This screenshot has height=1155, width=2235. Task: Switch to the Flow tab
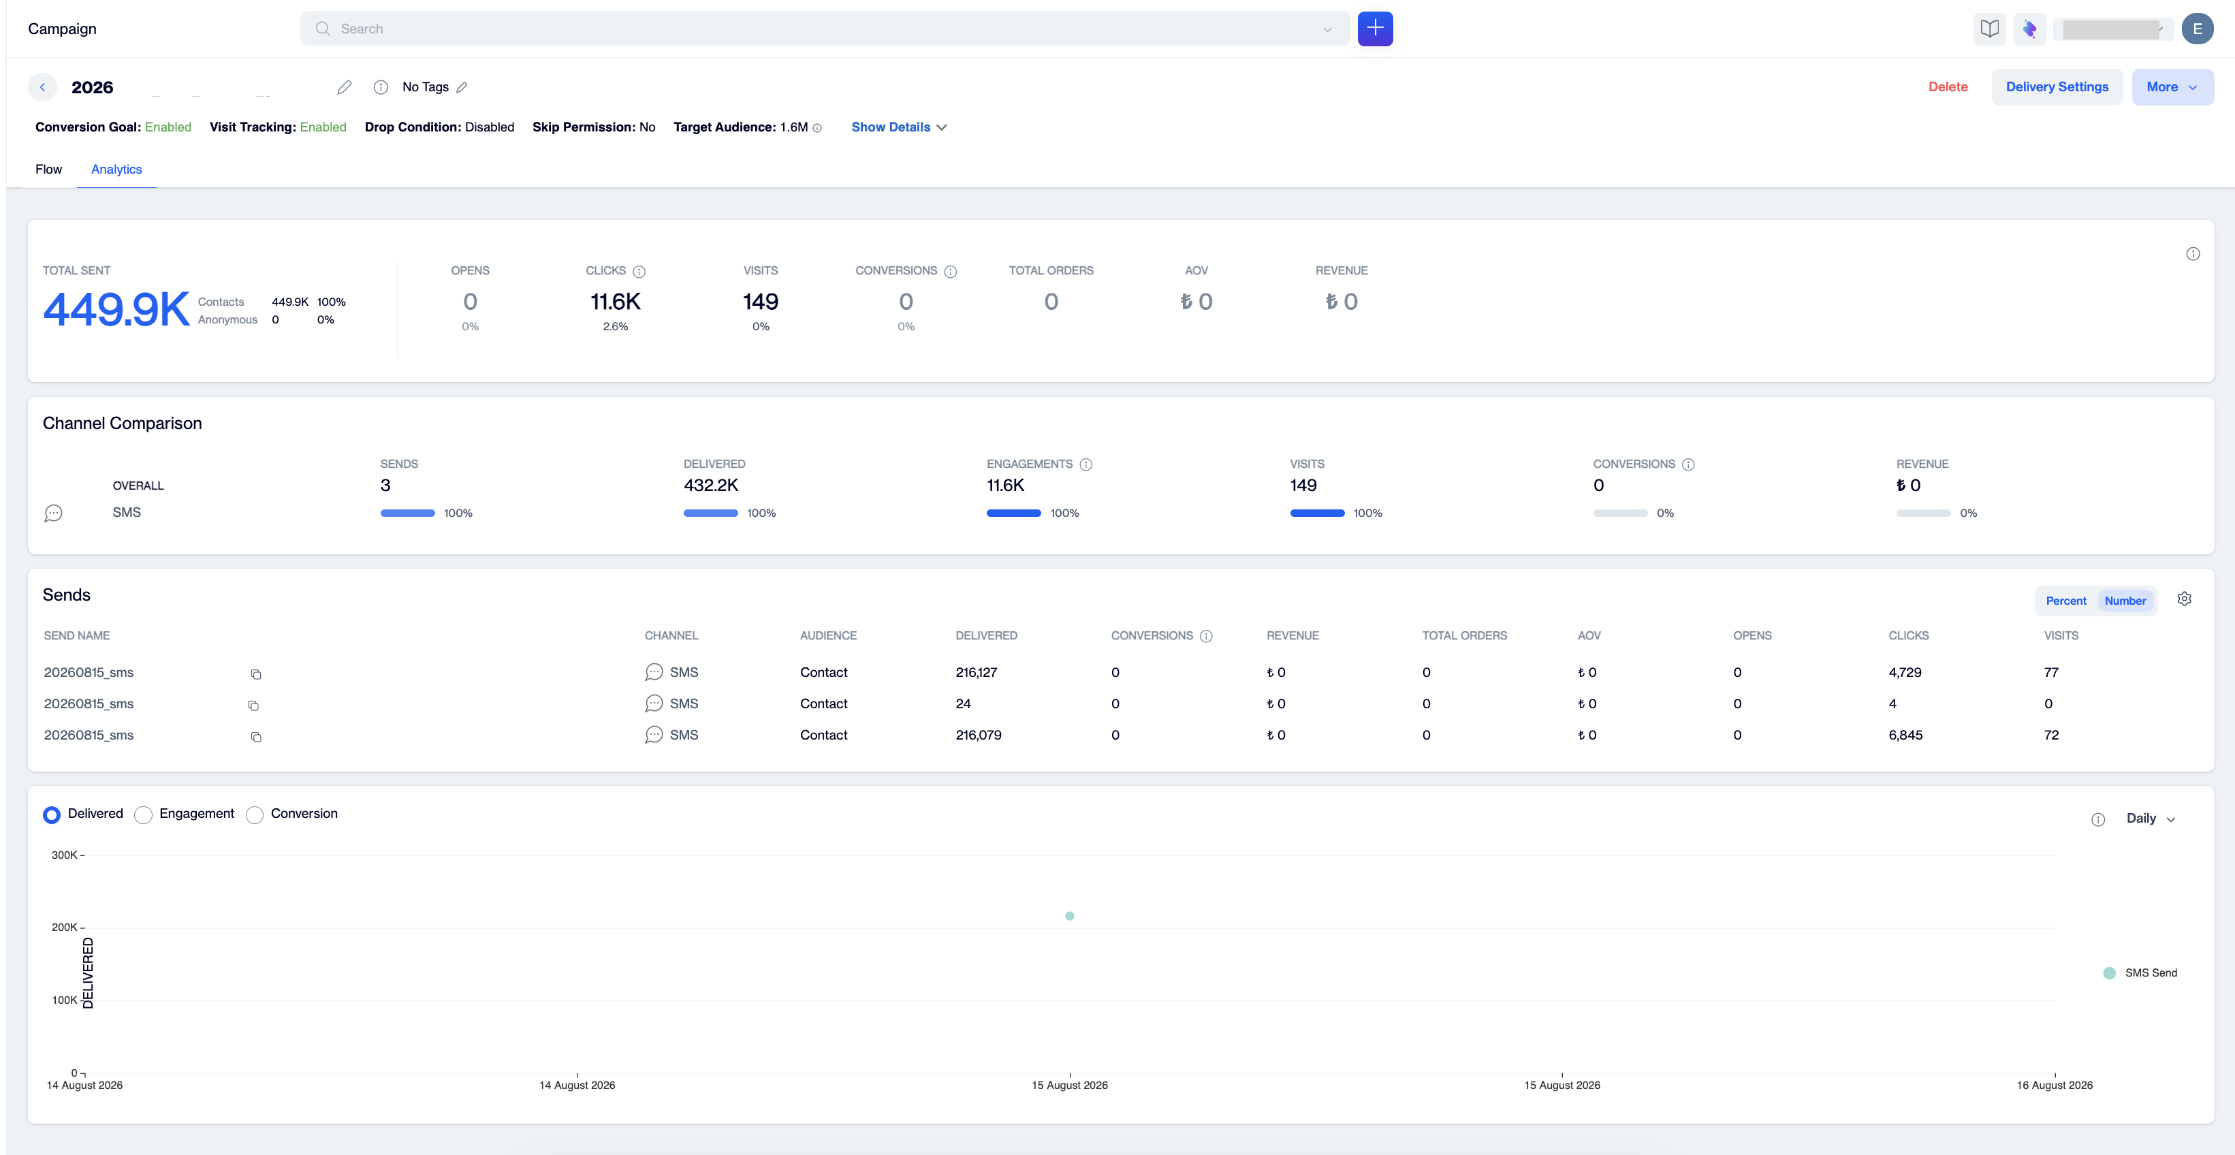(48, 169)
